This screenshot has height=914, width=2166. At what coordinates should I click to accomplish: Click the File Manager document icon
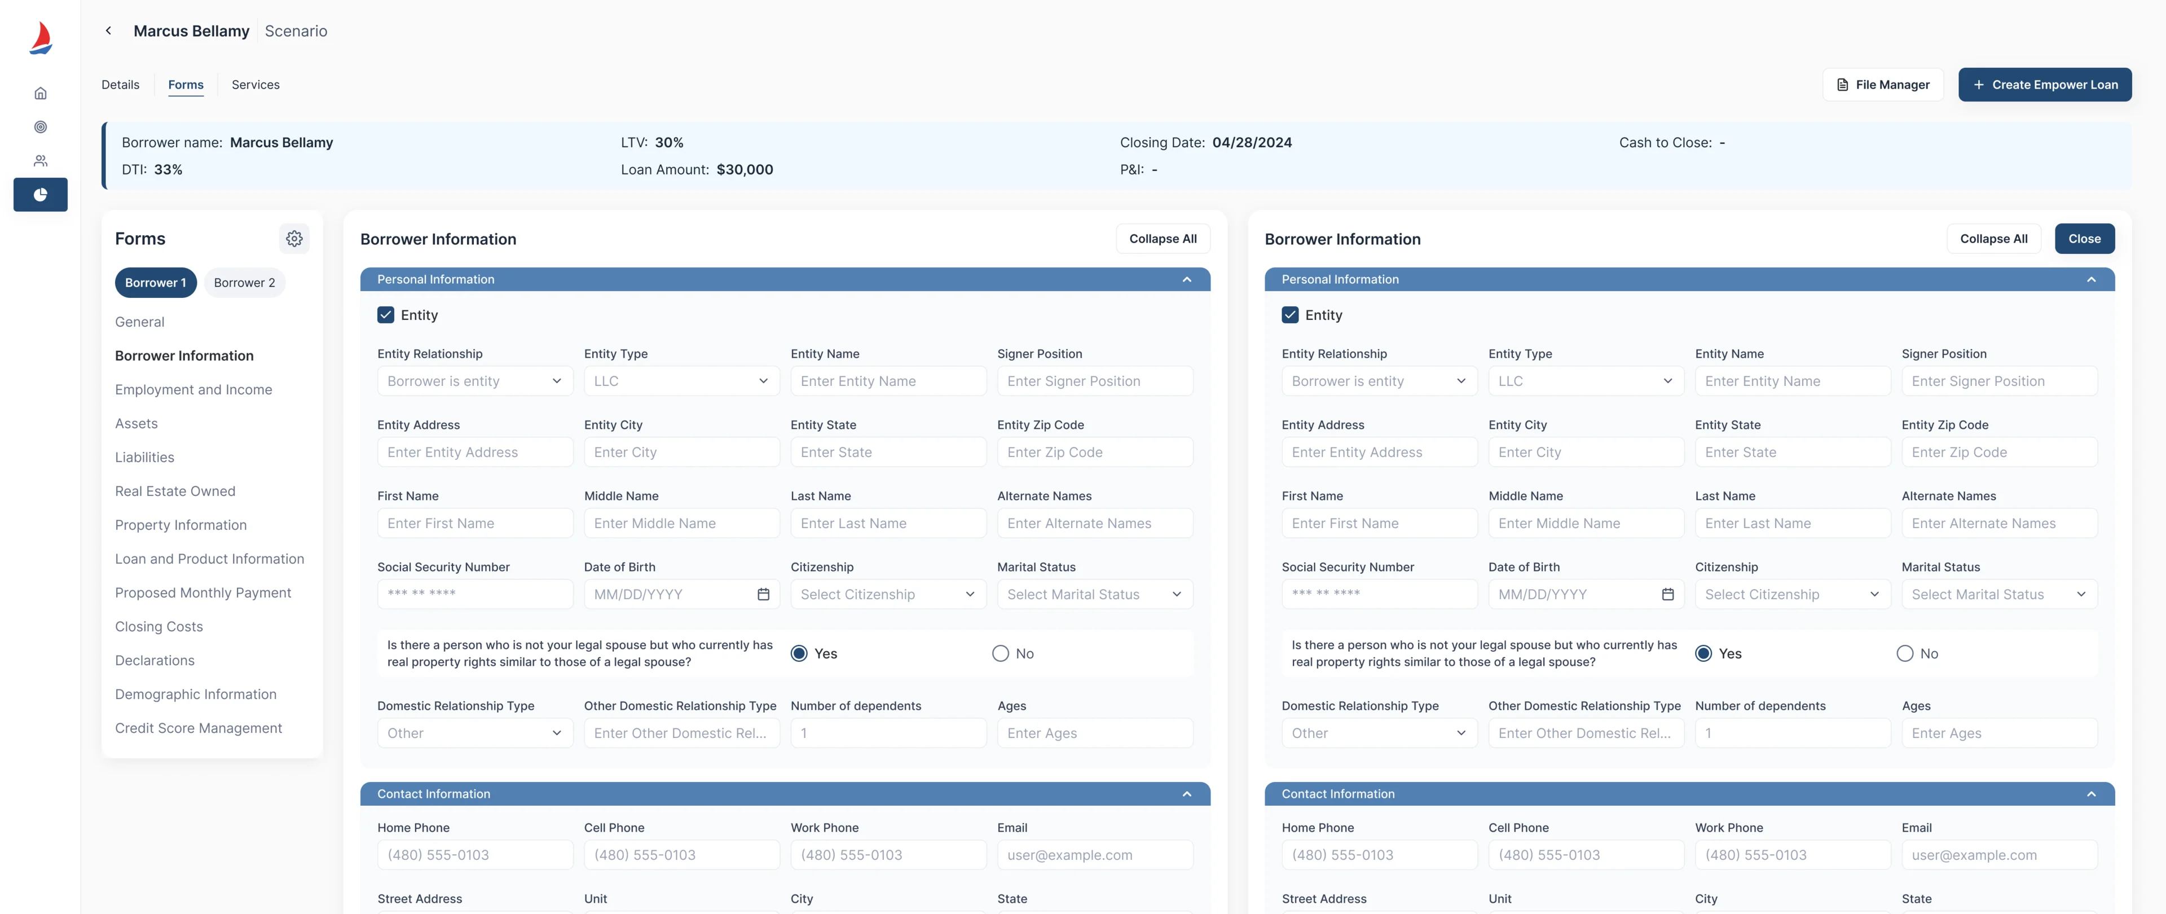[1842, 85]
